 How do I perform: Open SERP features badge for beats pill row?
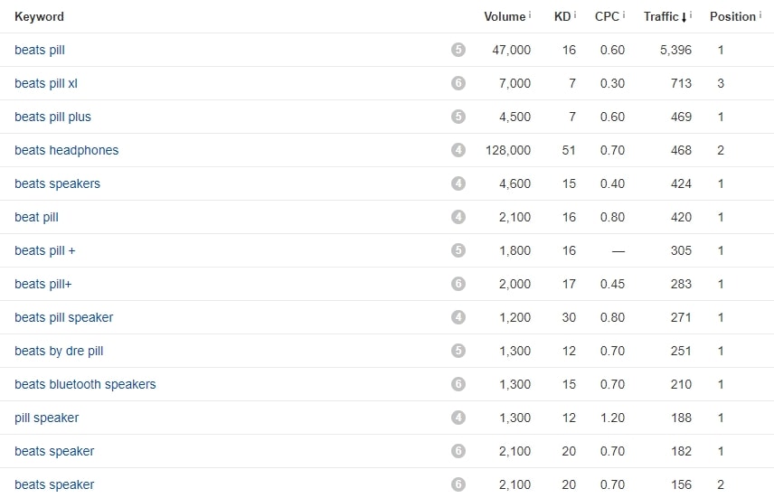tap(458, 50)
